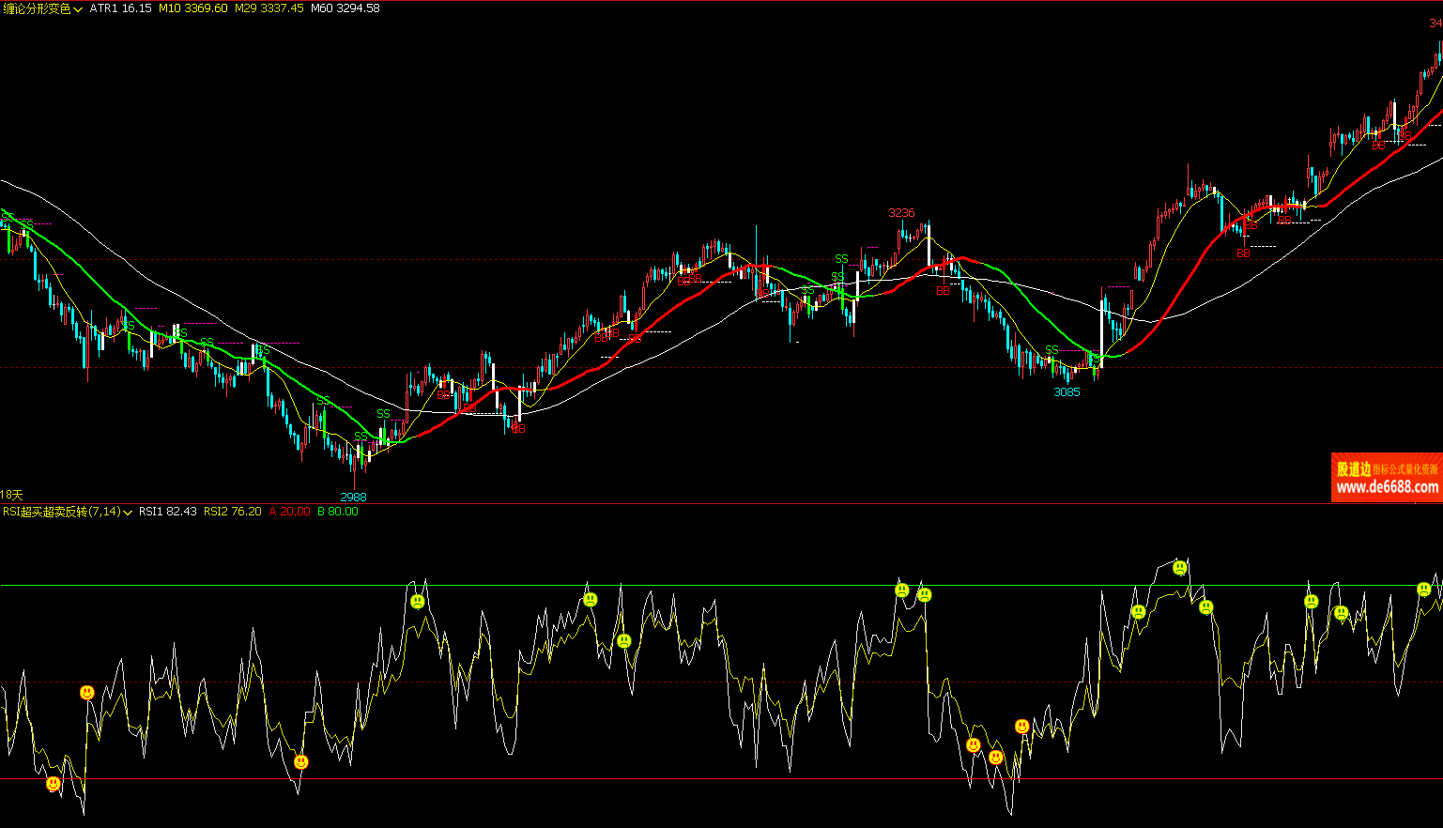
Task: Click the M10 3369.60 moving average label
Action: [x=192, y=8]
